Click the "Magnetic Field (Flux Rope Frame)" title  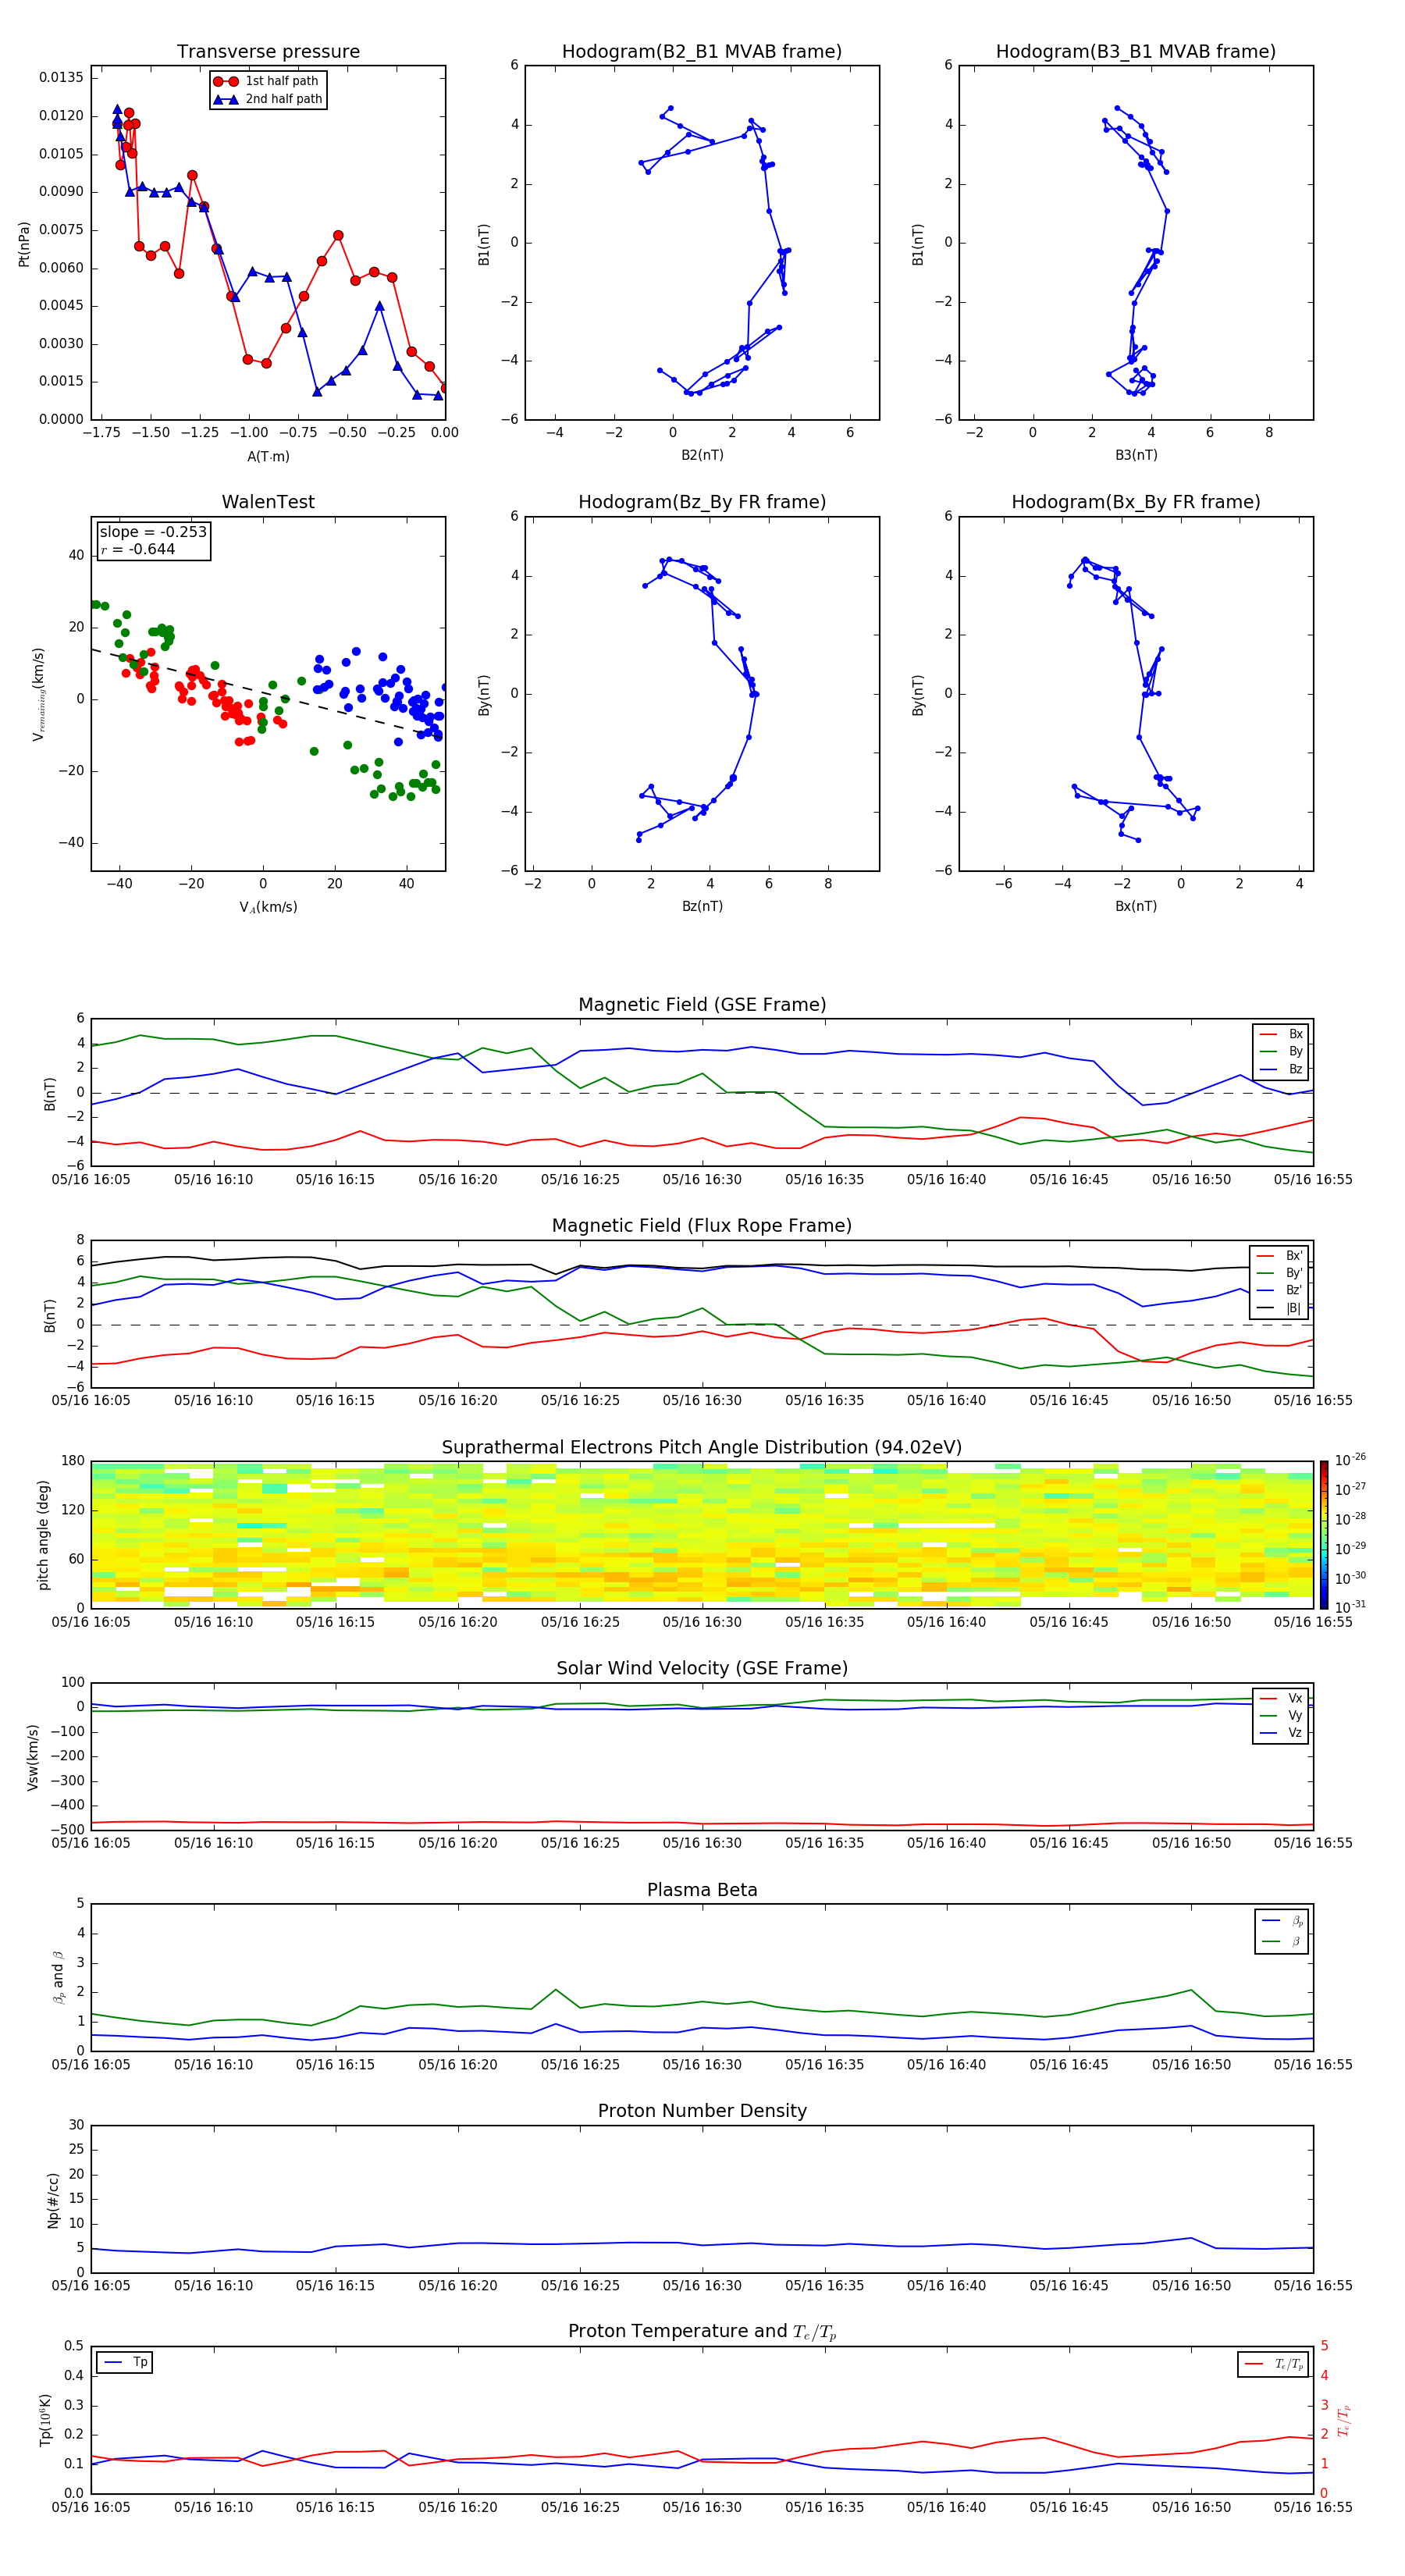click(702, 1226)
